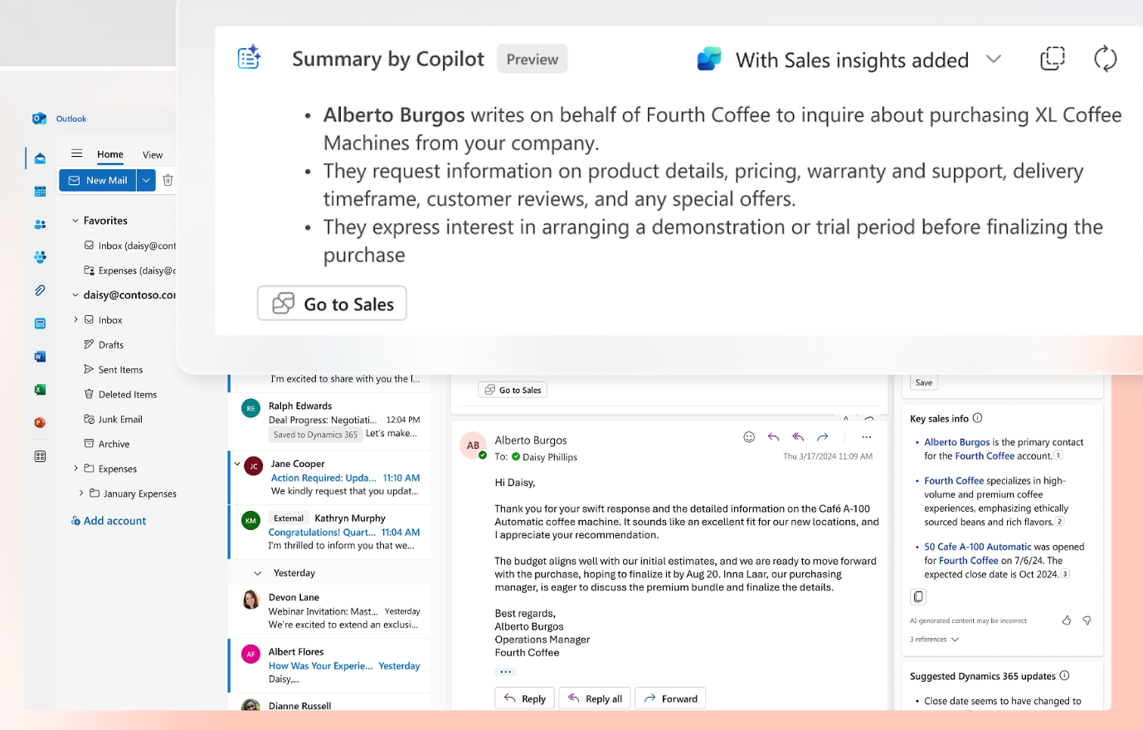The height and width of the screenshot is (730, 1143).
Task: Open Kathryn Murphy Congratulations email
Action: pos(330,532)
